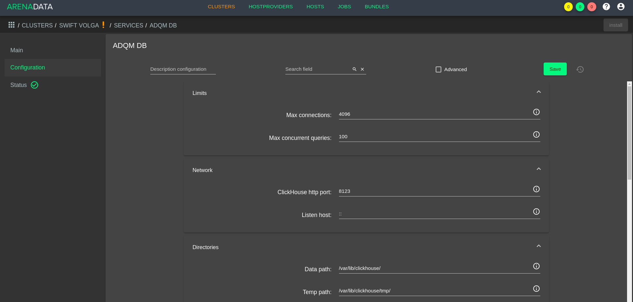Edit the Listen host field
The image size is (633, 302).
pos(435,214)
